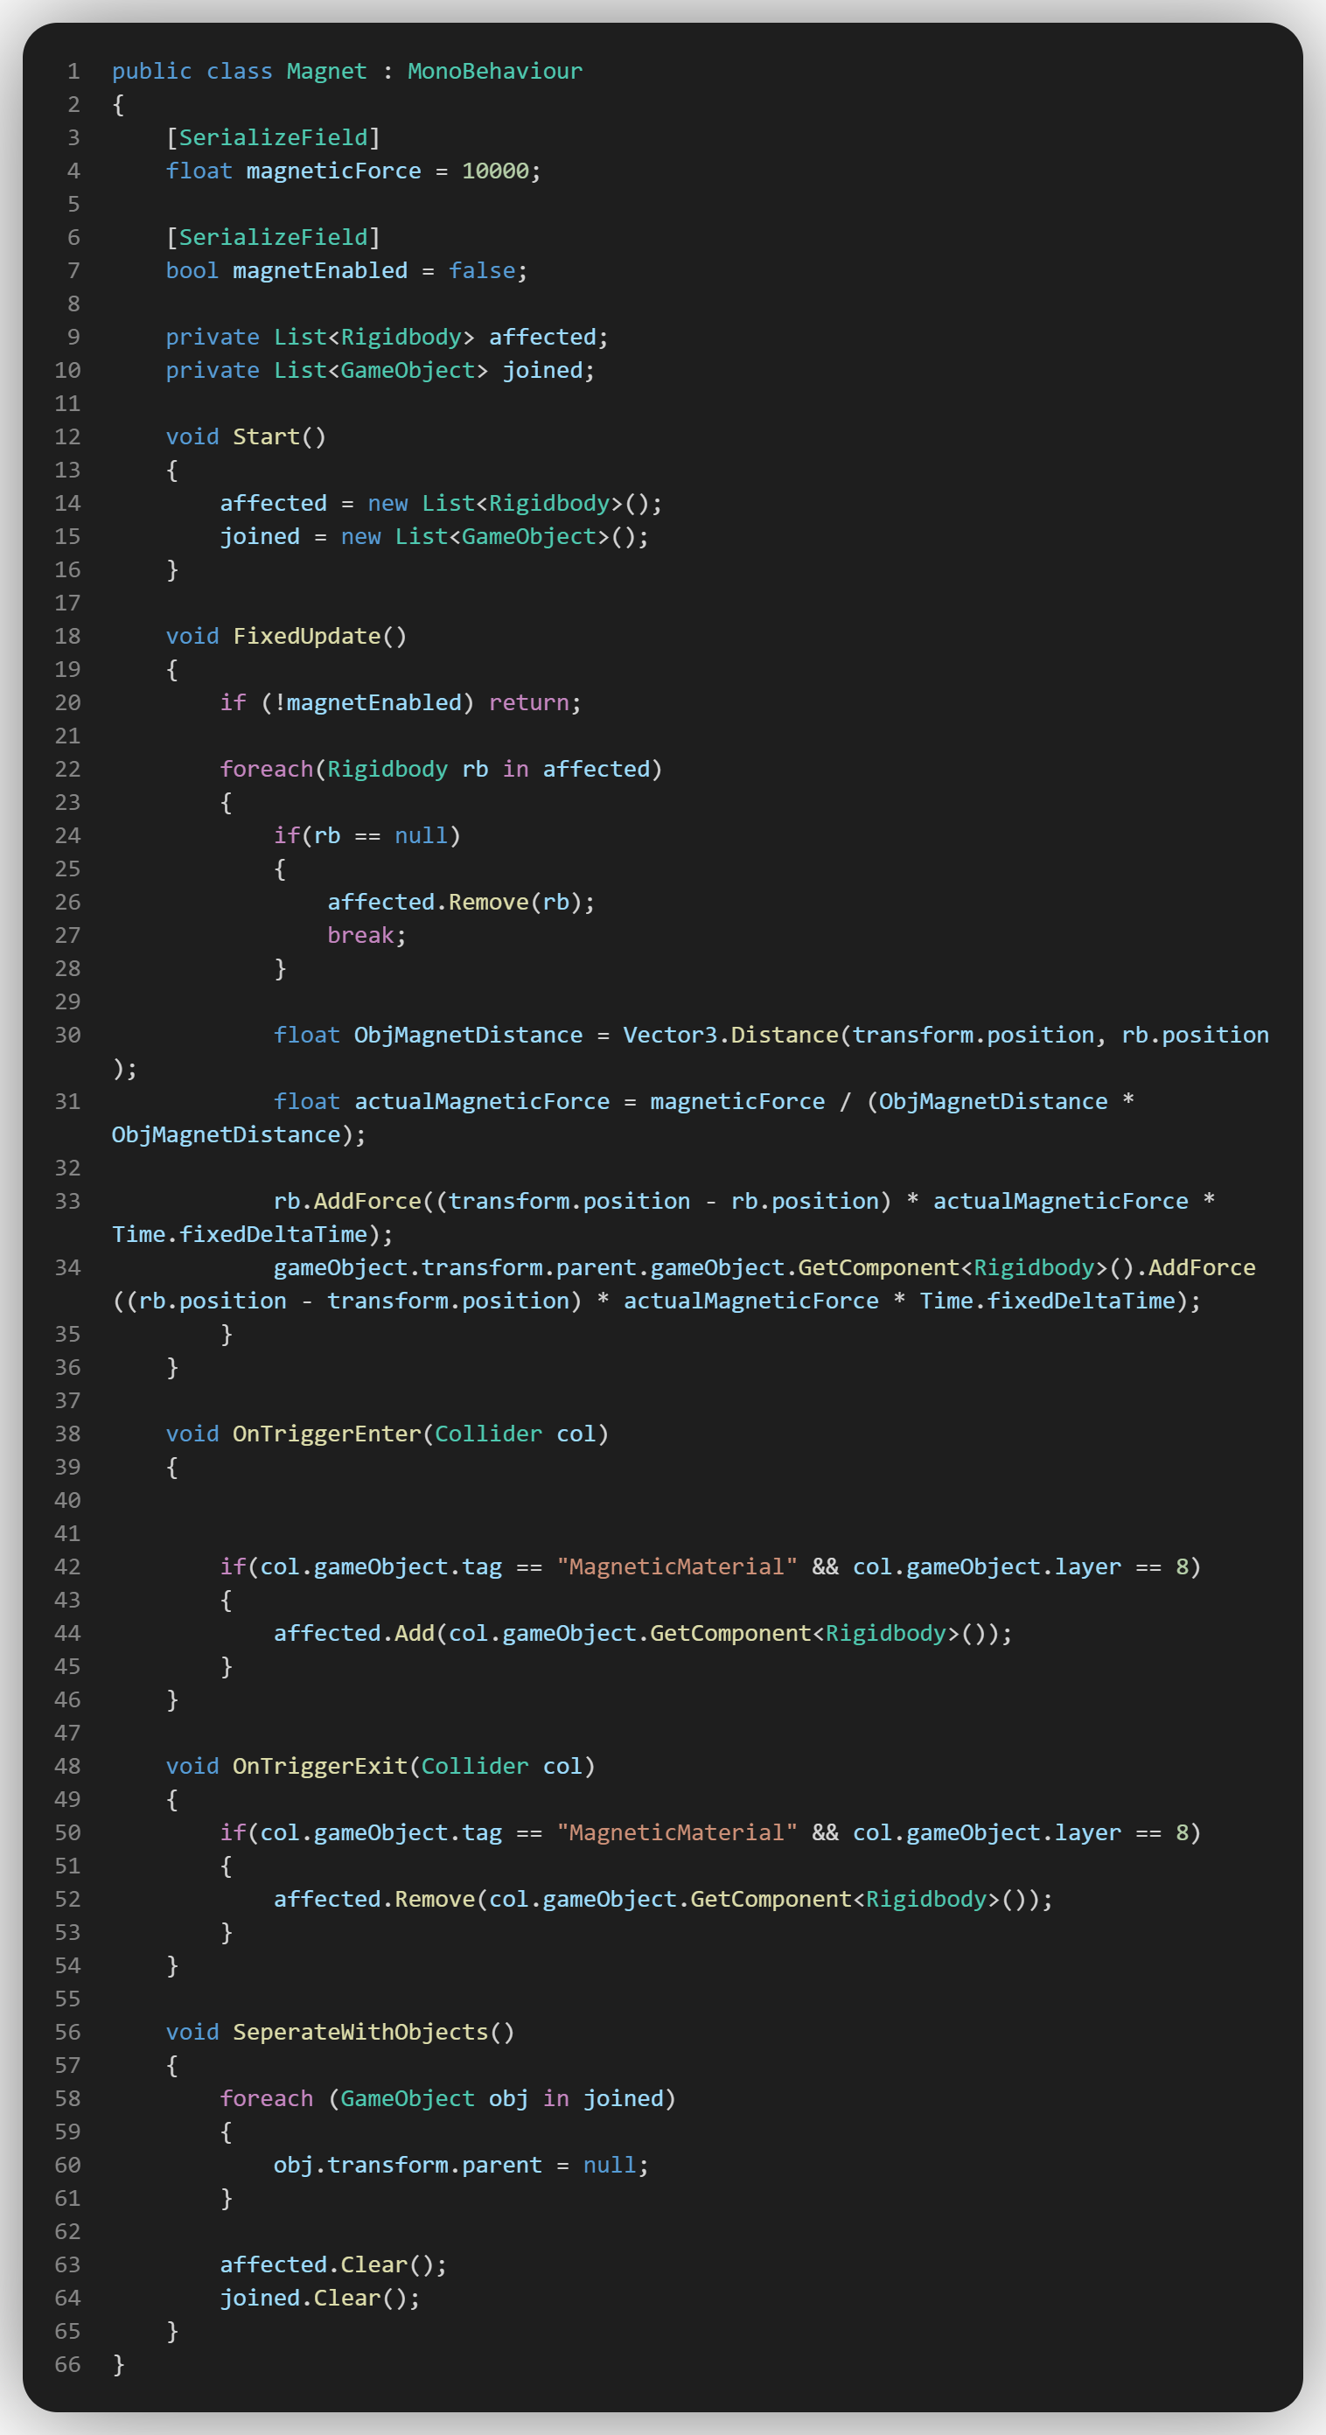
Task: Click line number 66 in the gutter
Action: pos(67,2365)
